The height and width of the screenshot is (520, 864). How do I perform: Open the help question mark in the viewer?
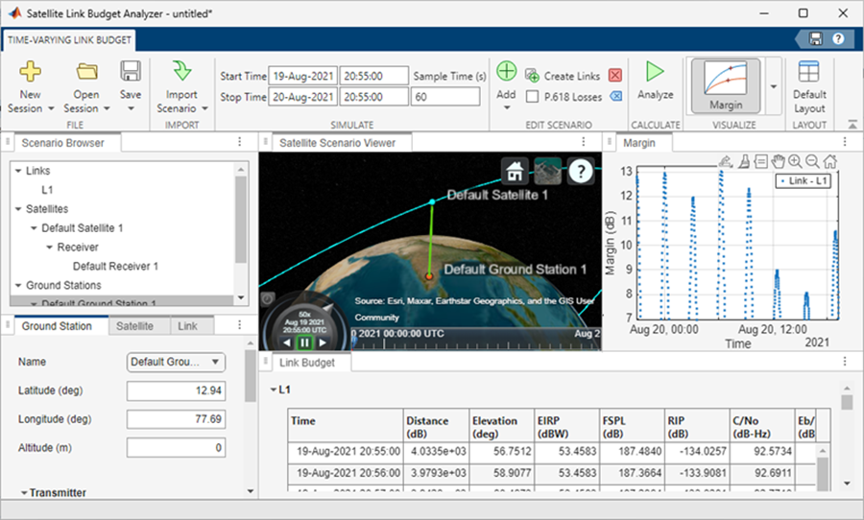click(580, 171)
